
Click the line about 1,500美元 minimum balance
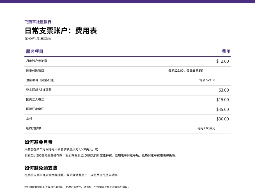[x=61, y=149]
